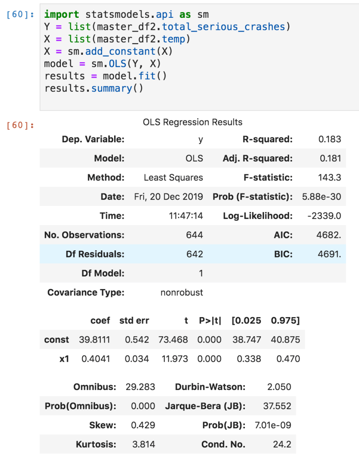Click the 'model = sm.OLS(Y, X)' line
Viewport: 359px width, 455px height.
[102, 64]
